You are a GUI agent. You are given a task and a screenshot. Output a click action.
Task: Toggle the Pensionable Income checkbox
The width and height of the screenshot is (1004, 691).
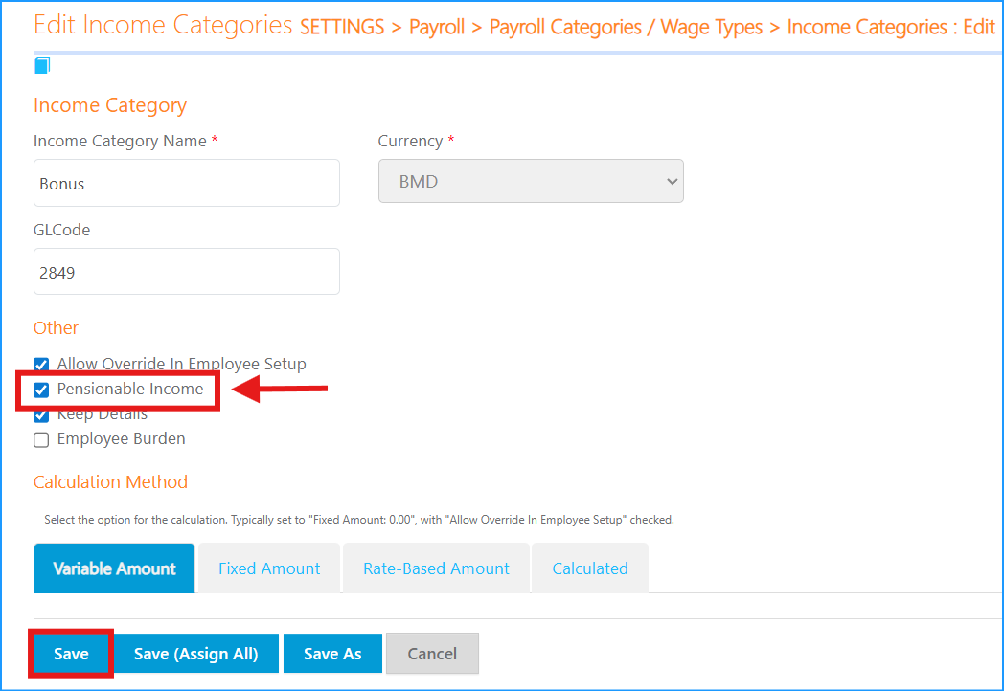pos(41,390)
